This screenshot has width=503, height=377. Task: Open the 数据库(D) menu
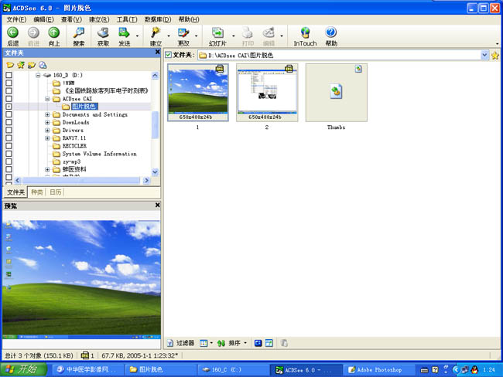(158, 19)
